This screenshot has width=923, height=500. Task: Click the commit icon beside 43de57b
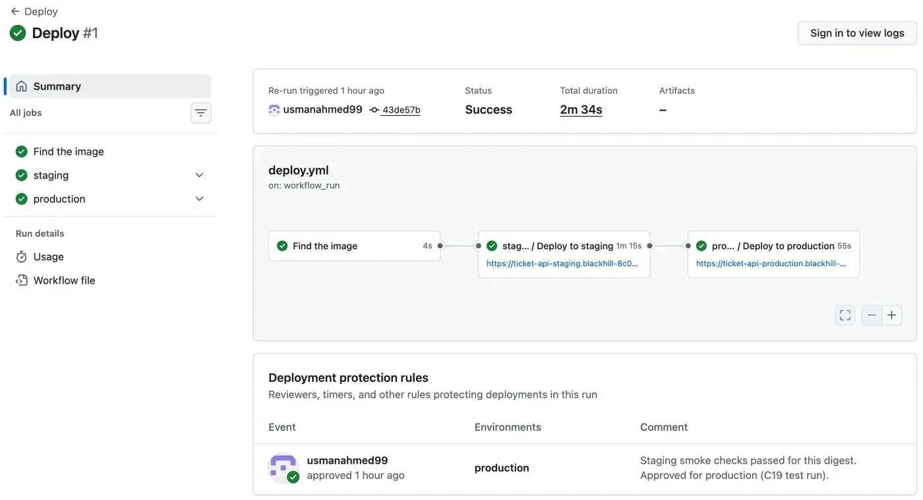point(374,110)
